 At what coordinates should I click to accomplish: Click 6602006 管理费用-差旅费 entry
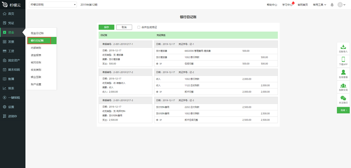coord(198,51)
